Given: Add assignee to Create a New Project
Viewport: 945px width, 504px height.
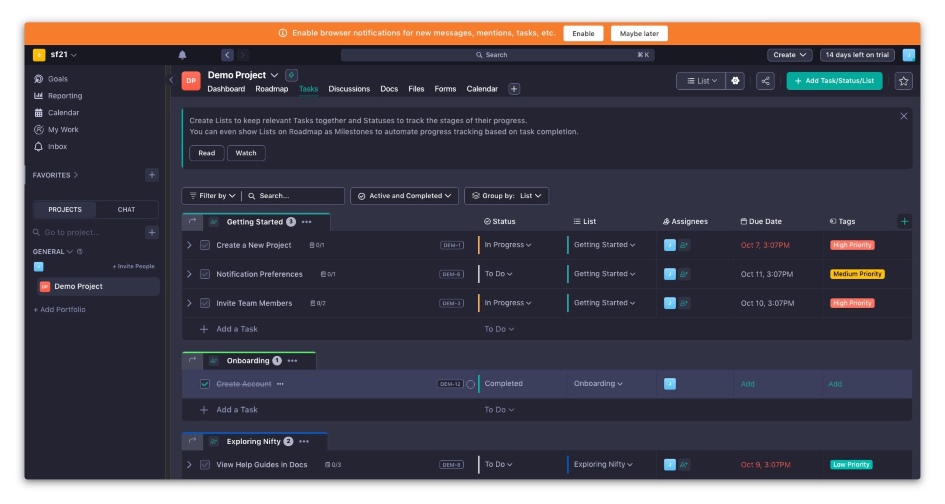Looking at the screenshot, I should (684, 245).
